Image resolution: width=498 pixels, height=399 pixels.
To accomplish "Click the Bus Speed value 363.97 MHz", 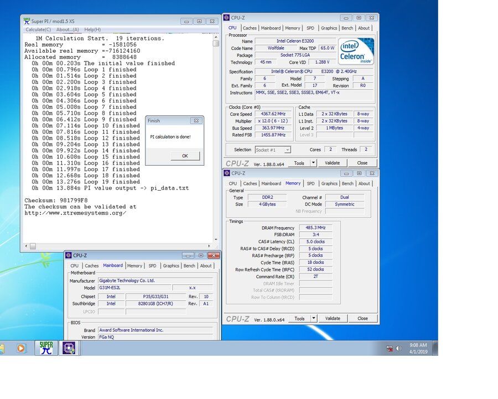I will pyautogui.click(x=273, y=128).
